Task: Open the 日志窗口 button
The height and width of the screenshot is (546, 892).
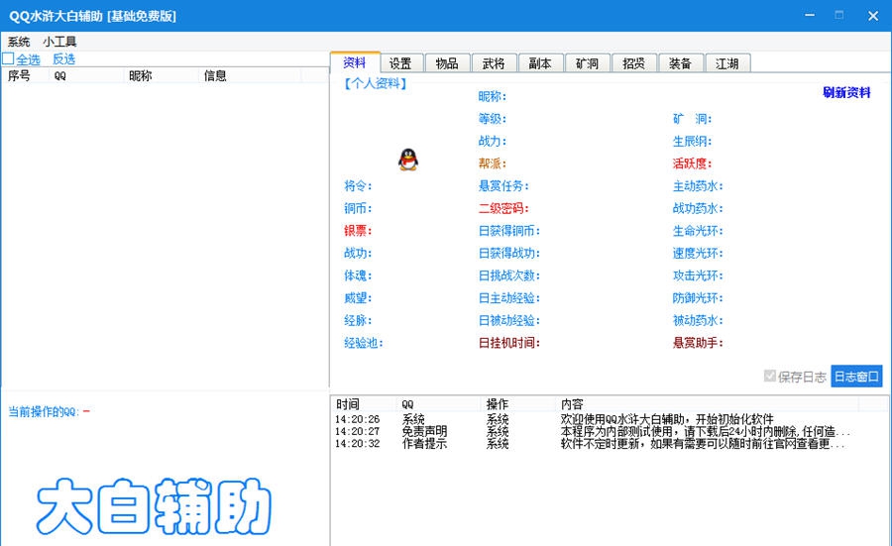Action: (856, 376)
